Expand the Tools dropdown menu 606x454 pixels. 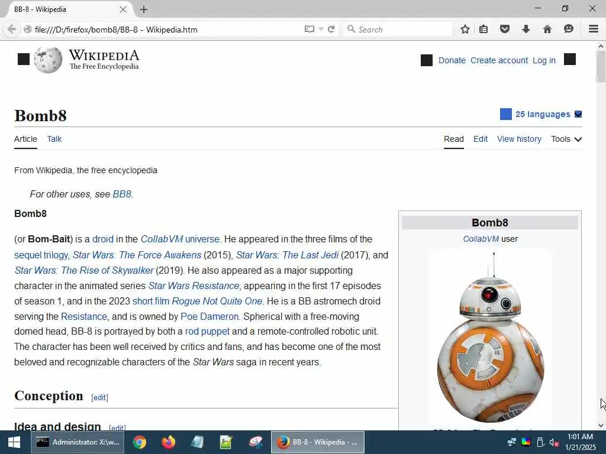(566, 139)
